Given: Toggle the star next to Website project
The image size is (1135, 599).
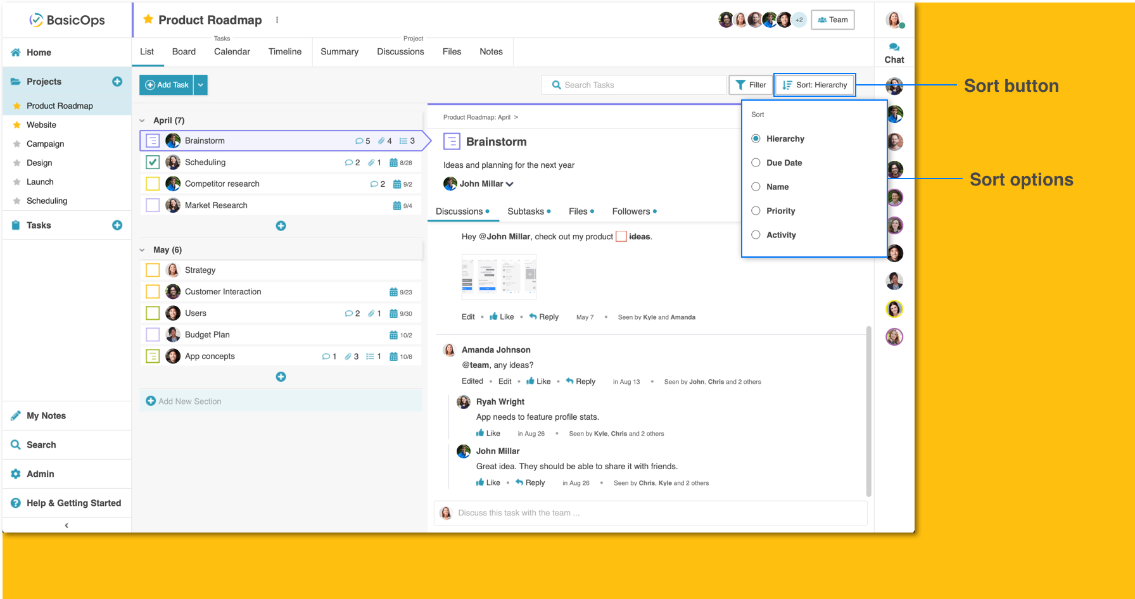Looking at the screenshot, I should [x=17, y=125].
